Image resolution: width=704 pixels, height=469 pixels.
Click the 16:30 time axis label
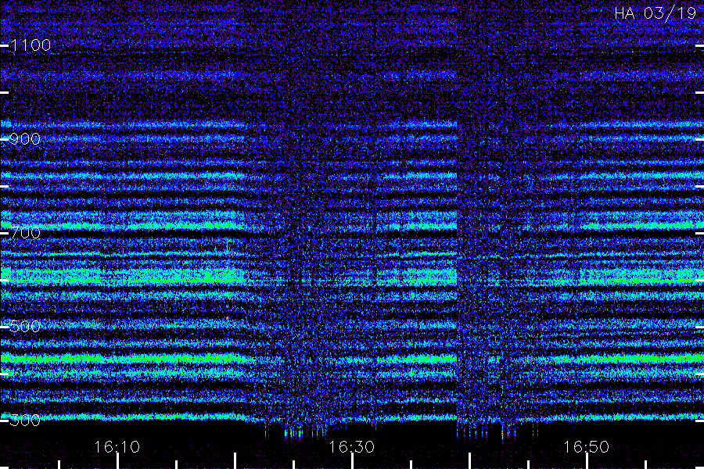(351, 446)
